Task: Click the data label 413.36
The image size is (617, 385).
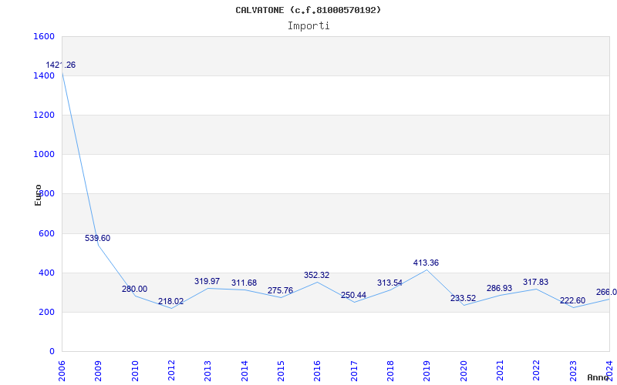Action: [426, 263]
